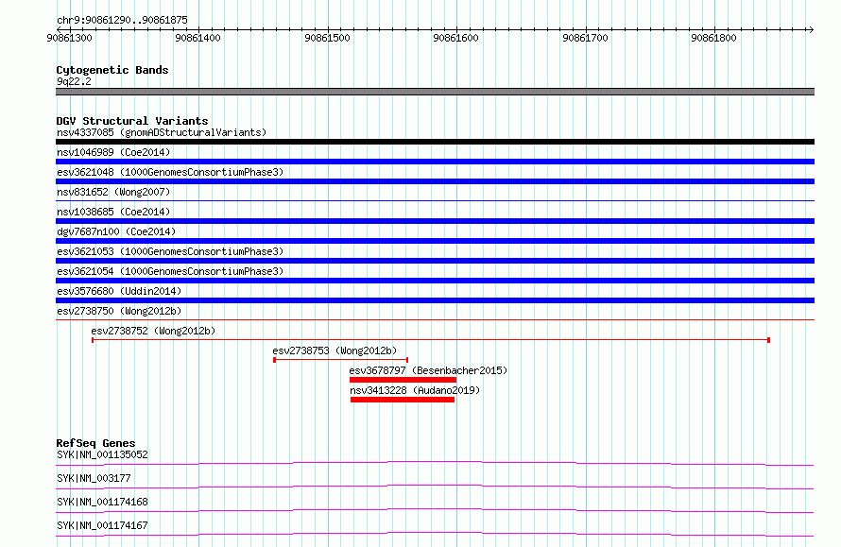This screenshot has width=841, height=547.
Task: Click the blue esv3621053 variant bar
Action: click(435, 261)
